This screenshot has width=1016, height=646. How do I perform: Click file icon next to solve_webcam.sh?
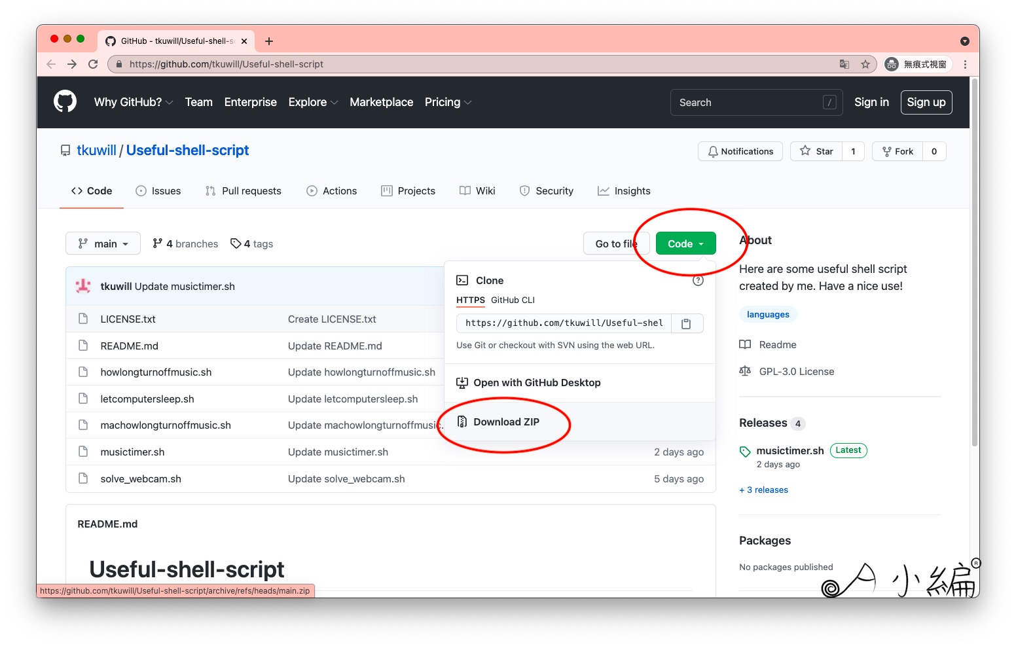coord(83,478)
